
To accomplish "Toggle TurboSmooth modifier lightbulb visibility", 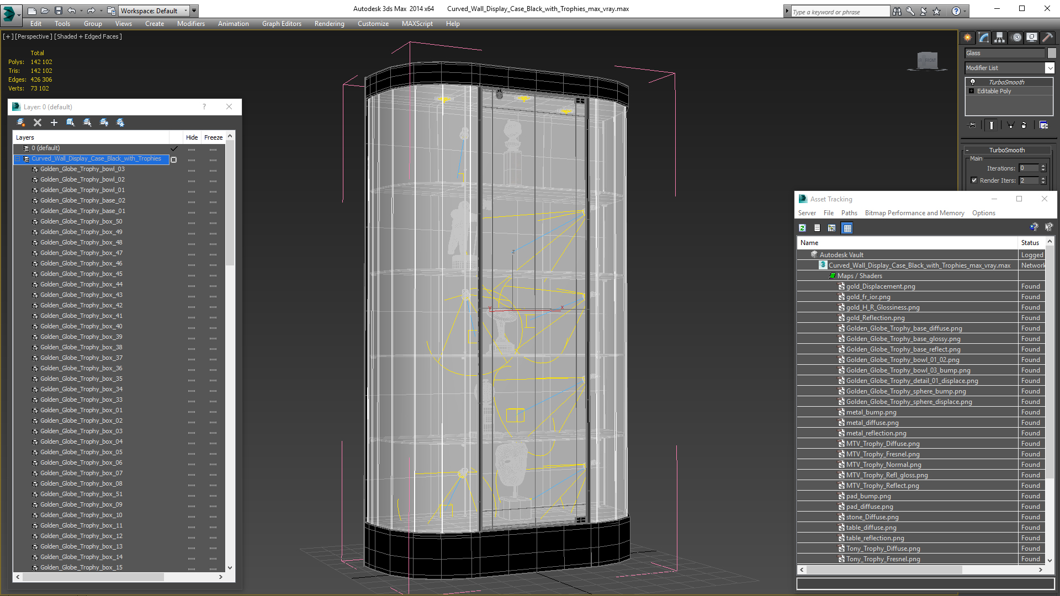I will point(973,82).
